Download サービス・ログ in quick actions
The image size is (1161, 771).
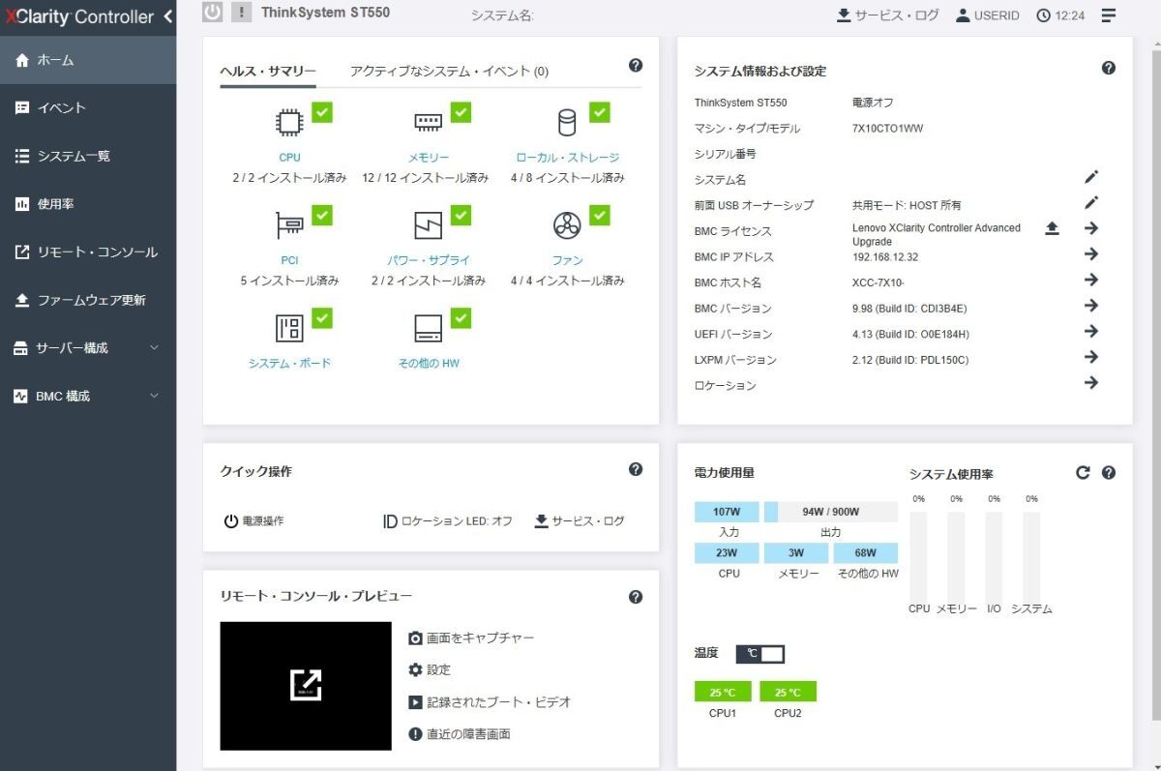(580, 520)
